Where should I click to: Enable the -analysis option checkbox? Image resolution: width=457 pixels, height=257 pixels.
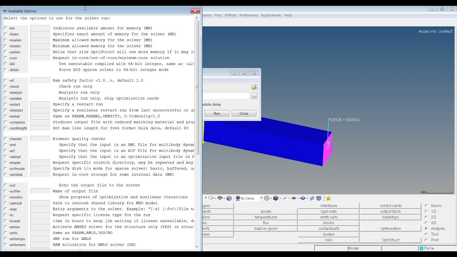pyautogui.click(x=5, y=92)
